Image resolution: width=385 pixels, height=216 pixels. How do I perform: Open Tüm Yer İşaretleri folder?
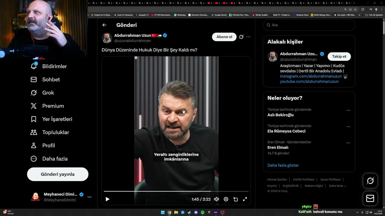[374, 15]
